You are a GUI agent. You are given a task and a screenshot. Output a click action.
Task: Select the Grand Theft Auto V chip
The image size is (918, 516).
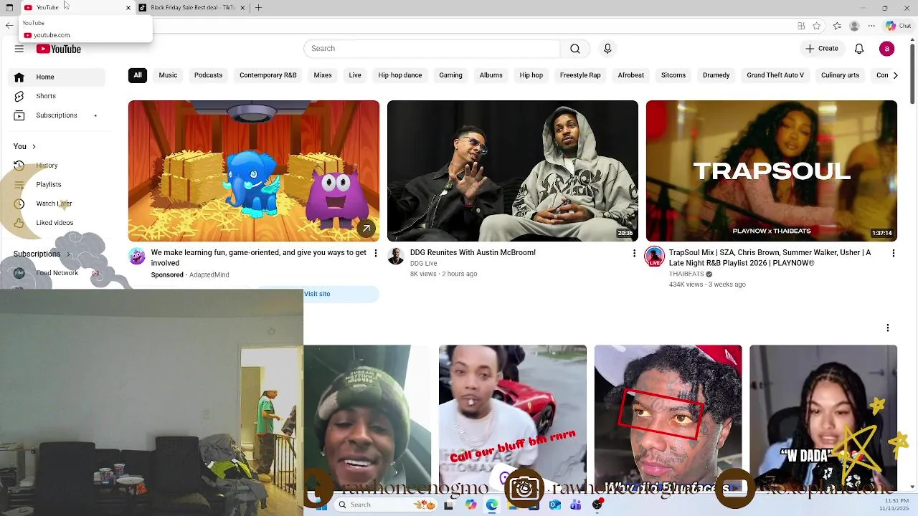[x=775, y=75]
